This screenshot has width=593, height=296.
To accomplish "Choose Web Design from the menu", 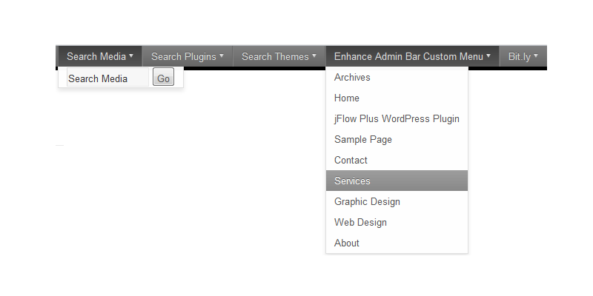I will (360, 222).
